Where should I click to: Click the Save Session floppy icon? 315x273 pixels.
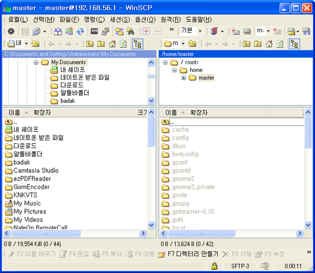click(306, 31)
